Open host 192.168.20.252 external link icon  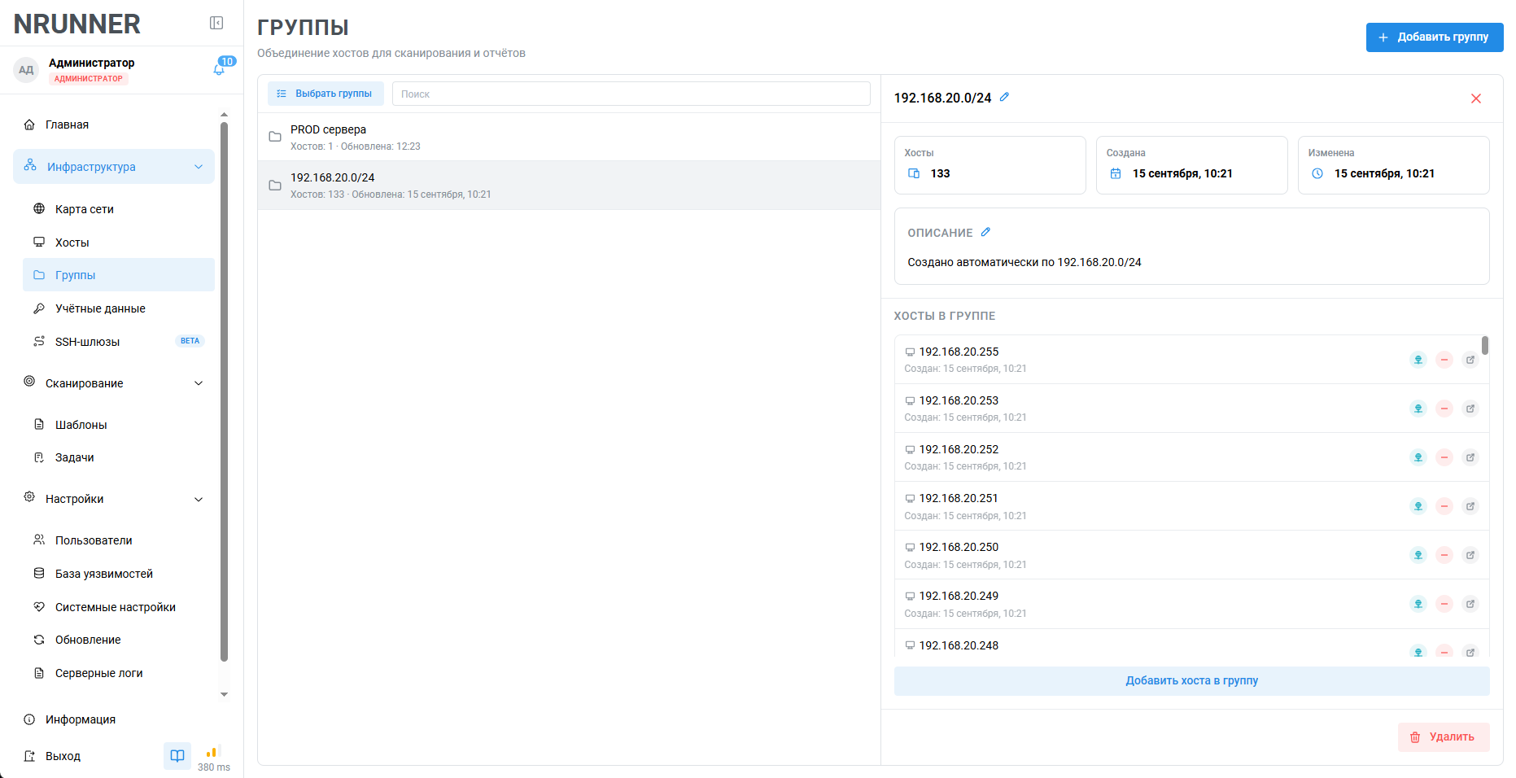pyautogui.click(x=1470, y=457)
